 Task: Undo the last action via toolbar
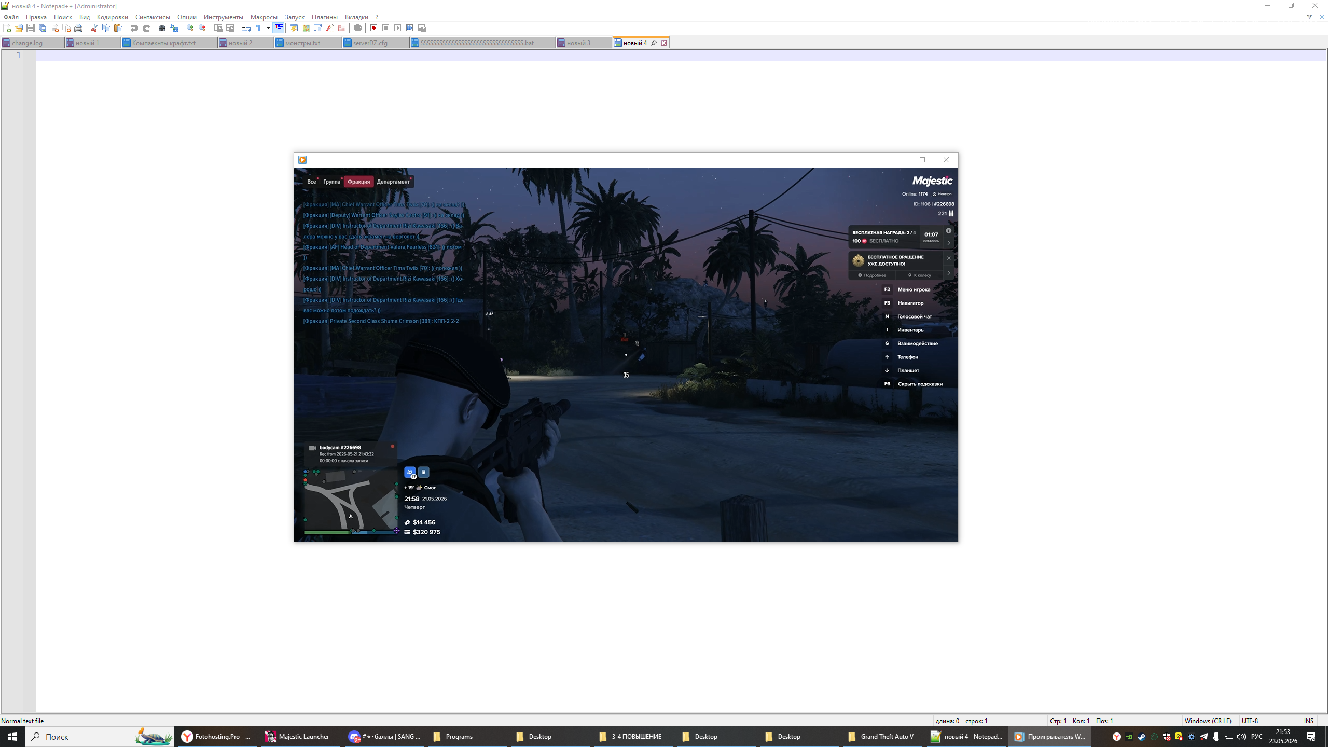134,28
